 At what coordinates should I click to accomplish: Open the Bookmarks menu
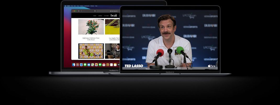tap(87, 6)
